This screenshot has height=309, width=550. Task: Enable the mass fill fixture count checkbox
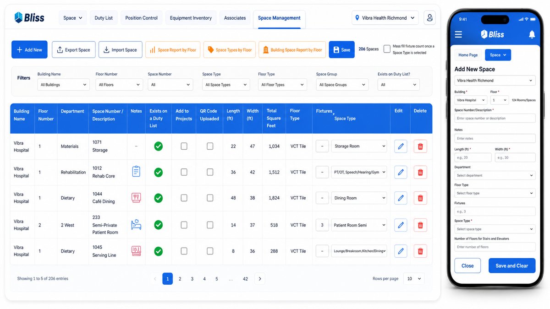point(387,49)
